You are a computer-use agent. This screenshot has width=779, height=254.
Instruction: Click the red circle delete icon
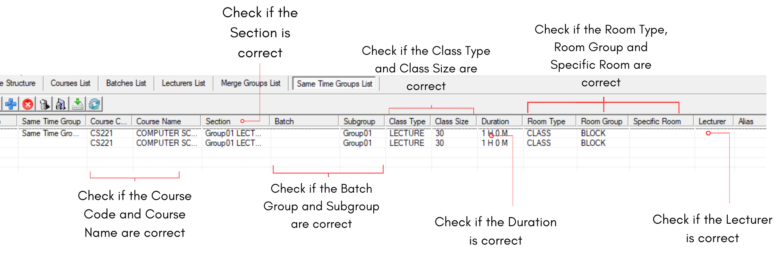28,104
